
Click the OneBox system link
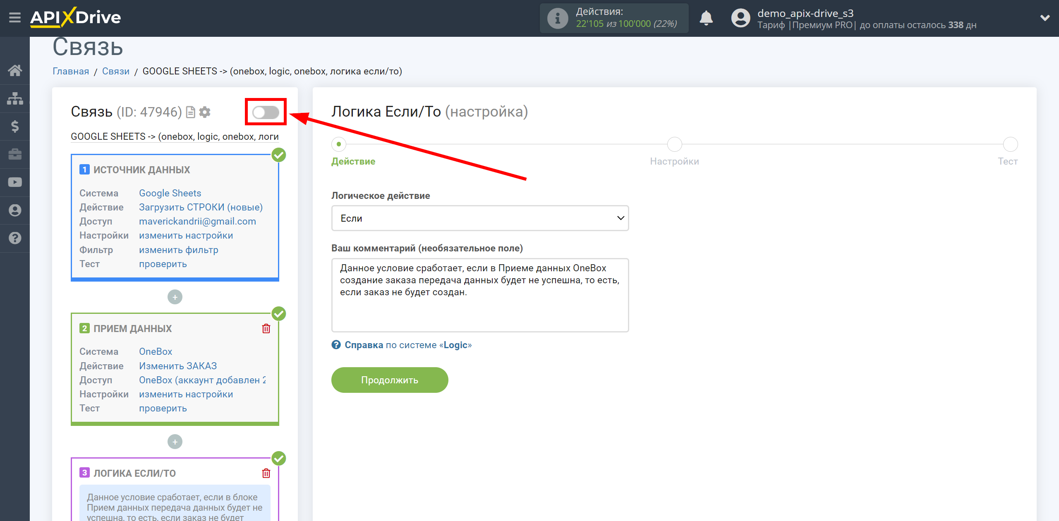[155, 351]
